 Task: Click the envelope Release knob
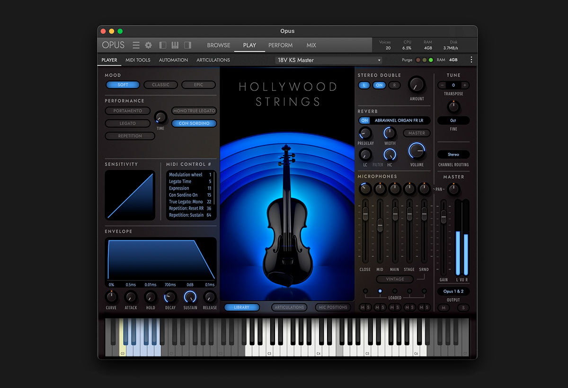tap(210, 297)
